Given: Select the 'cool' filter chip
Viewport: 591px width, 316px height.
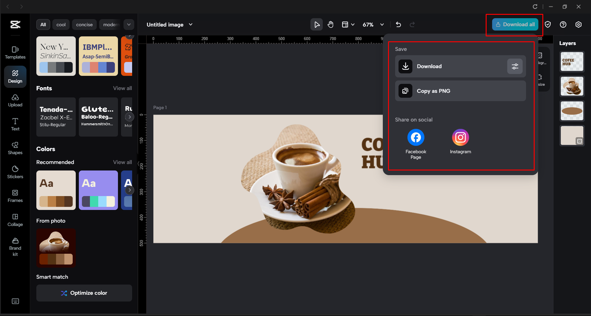Looking at the screenshot, I should tap(61, 24).
